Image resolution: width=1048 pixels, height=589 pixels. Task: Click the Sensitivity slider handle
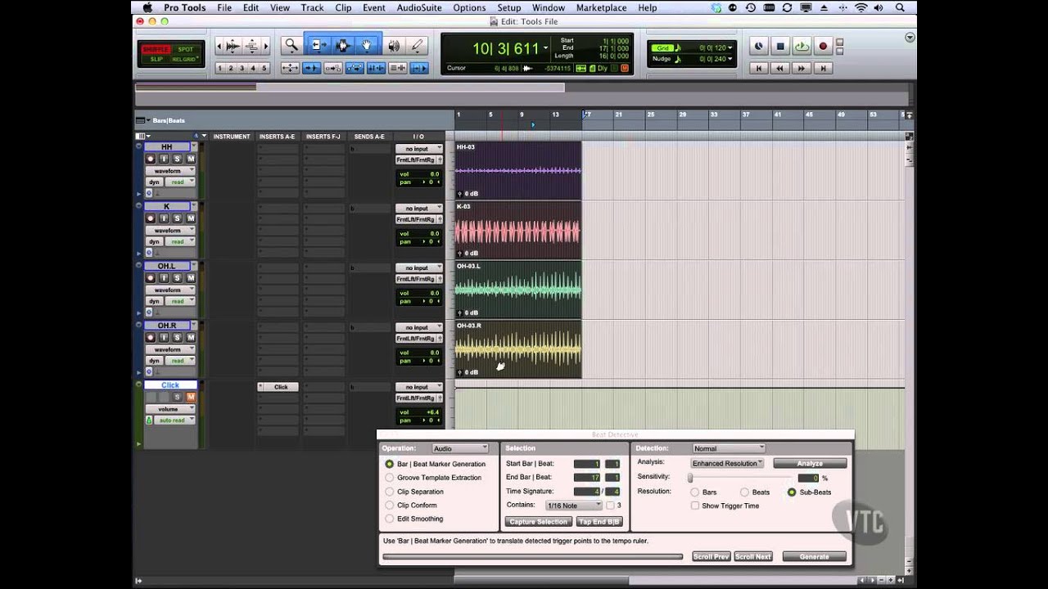691,478
